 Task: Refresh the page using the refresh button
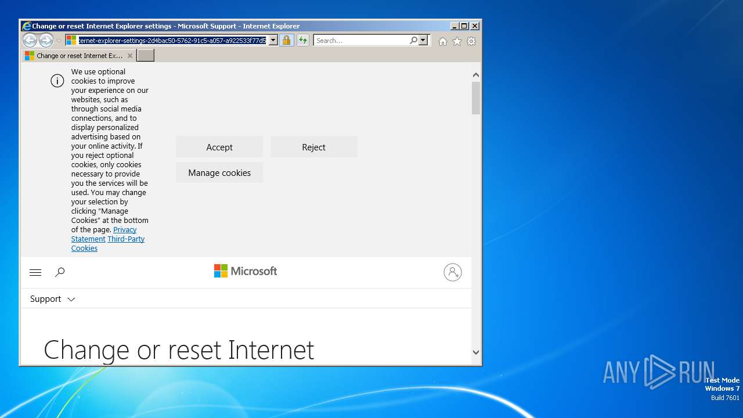click(303, 40)
